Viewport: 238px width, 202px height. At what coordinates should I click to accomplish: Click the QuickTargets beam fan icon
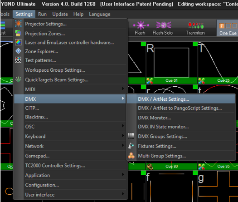pos(19,79)
